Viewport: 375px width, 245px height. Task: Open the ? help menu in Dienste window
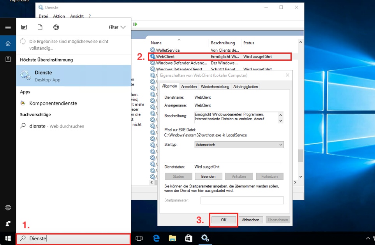click(x=90, y=16)
